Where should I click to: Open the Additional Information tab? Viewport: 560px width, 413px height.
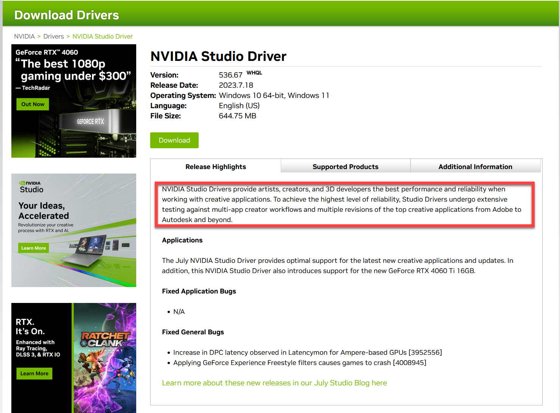[x=475, y=167]
